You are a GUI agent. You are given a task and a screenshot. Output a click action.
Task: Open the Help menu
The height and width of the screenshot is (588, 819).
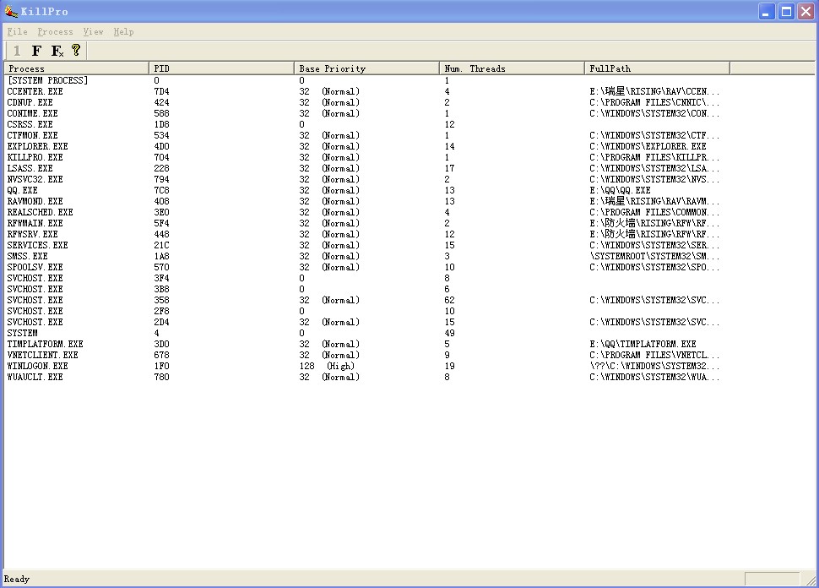pos(123,31)
